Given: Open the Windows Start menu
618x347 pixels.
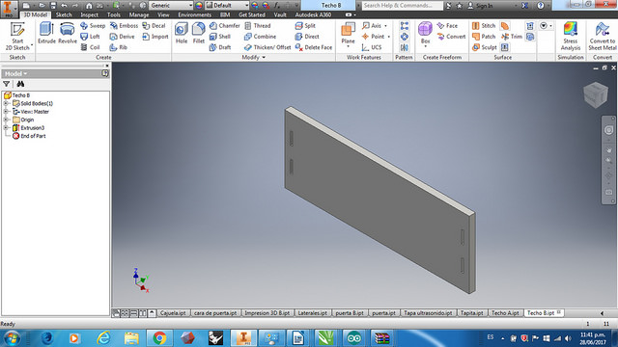Looking at the screenshot, I should tap(12, 338).
